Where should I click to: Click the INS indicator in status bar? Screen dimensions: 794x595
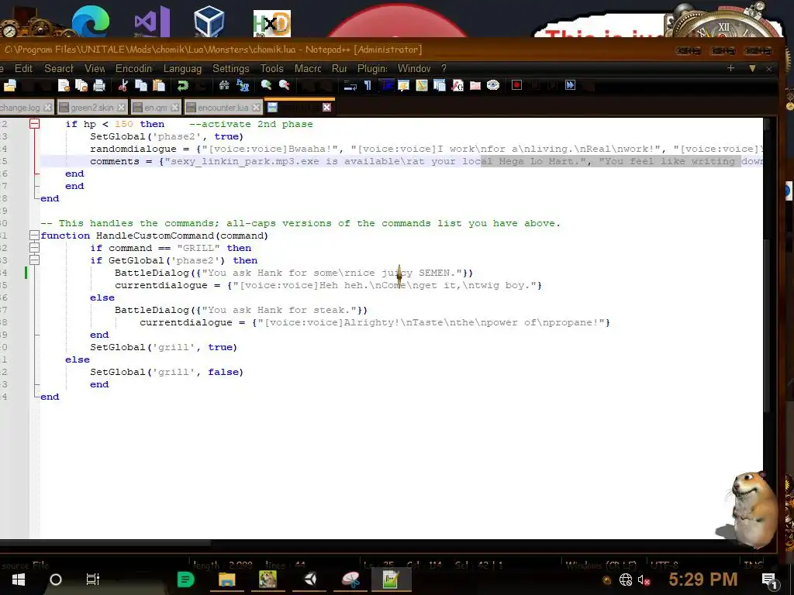pyautogui.click(x=752, y=565)
